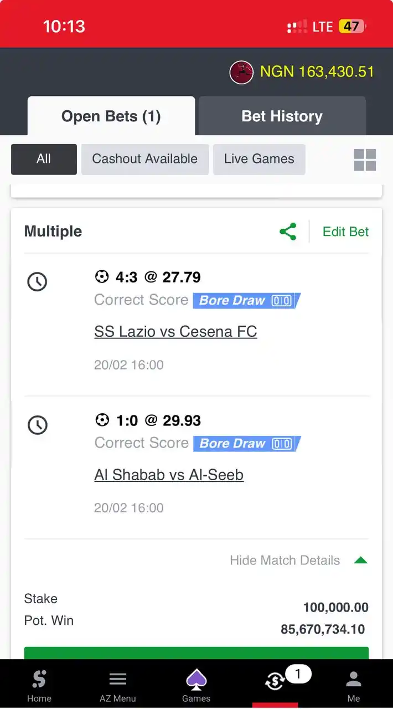Open the user avatar next to the balance
The image size is (393, 709).
[x=241, y=72]
